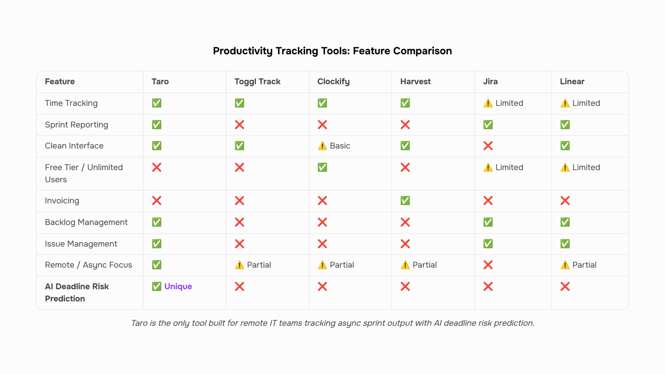The height and width of the screenshot is (374, 665).
Task: Select the Taro column header
Action: pyautogui.click(x=160, y=81)
